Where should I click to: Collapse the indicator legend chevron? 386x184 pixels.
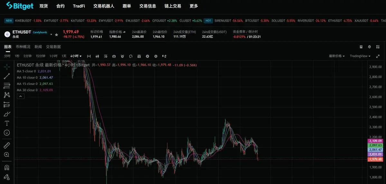coord(20,97)
